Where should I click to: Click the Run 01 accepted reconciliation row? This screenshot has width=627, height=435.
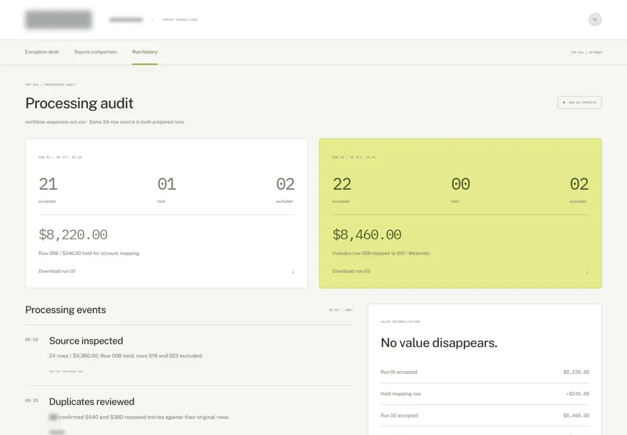tap(485, 372)
